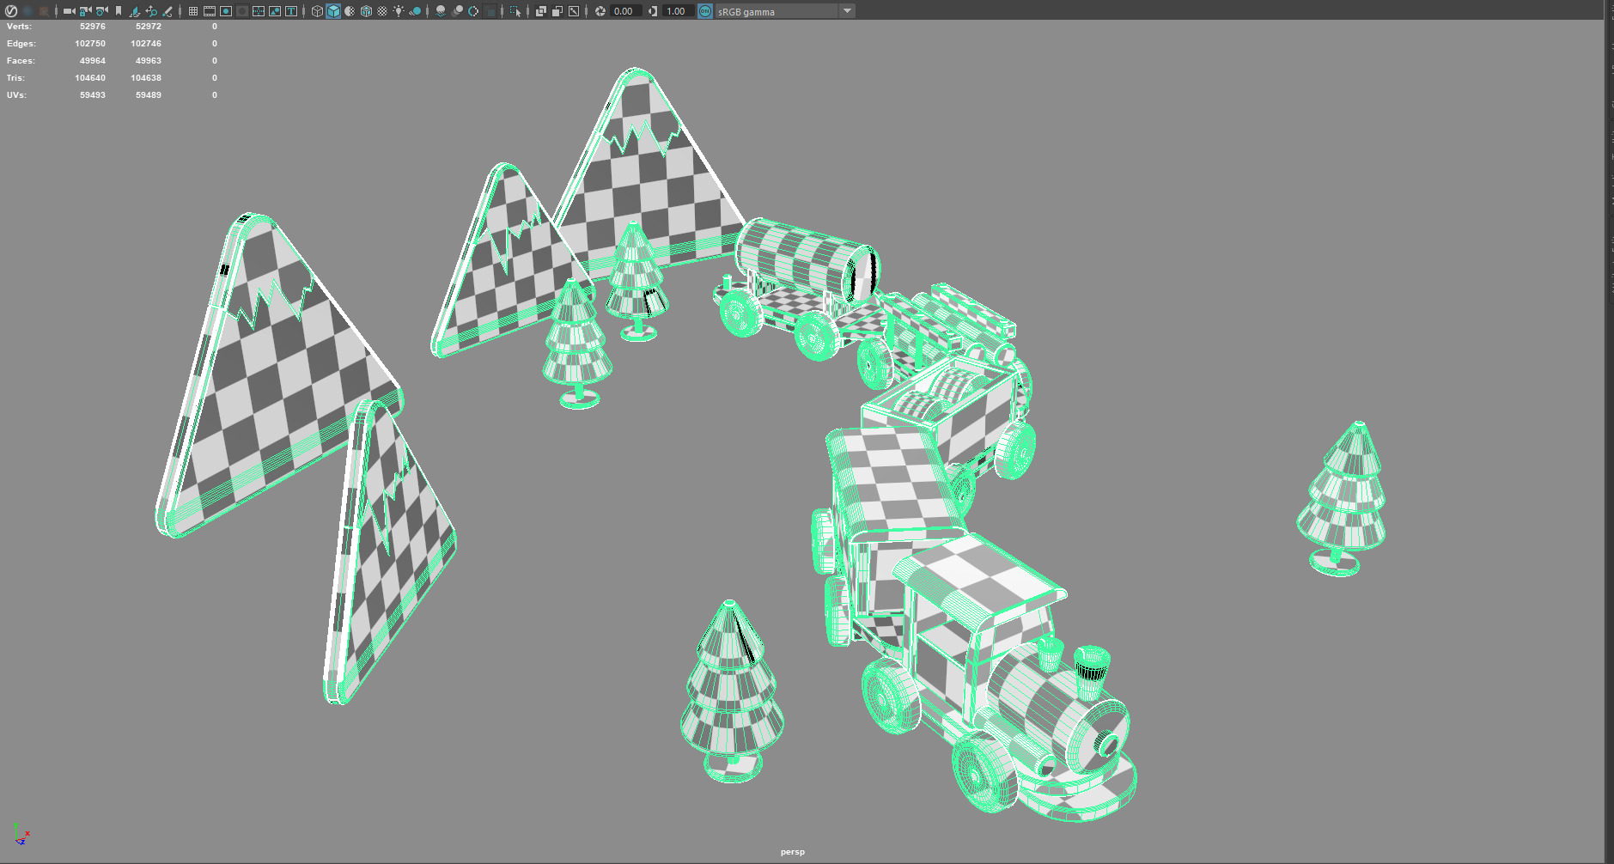1614x864 pixels.
Task: Click the 'Verts:' label in the HUD
Action: [19, 27]
